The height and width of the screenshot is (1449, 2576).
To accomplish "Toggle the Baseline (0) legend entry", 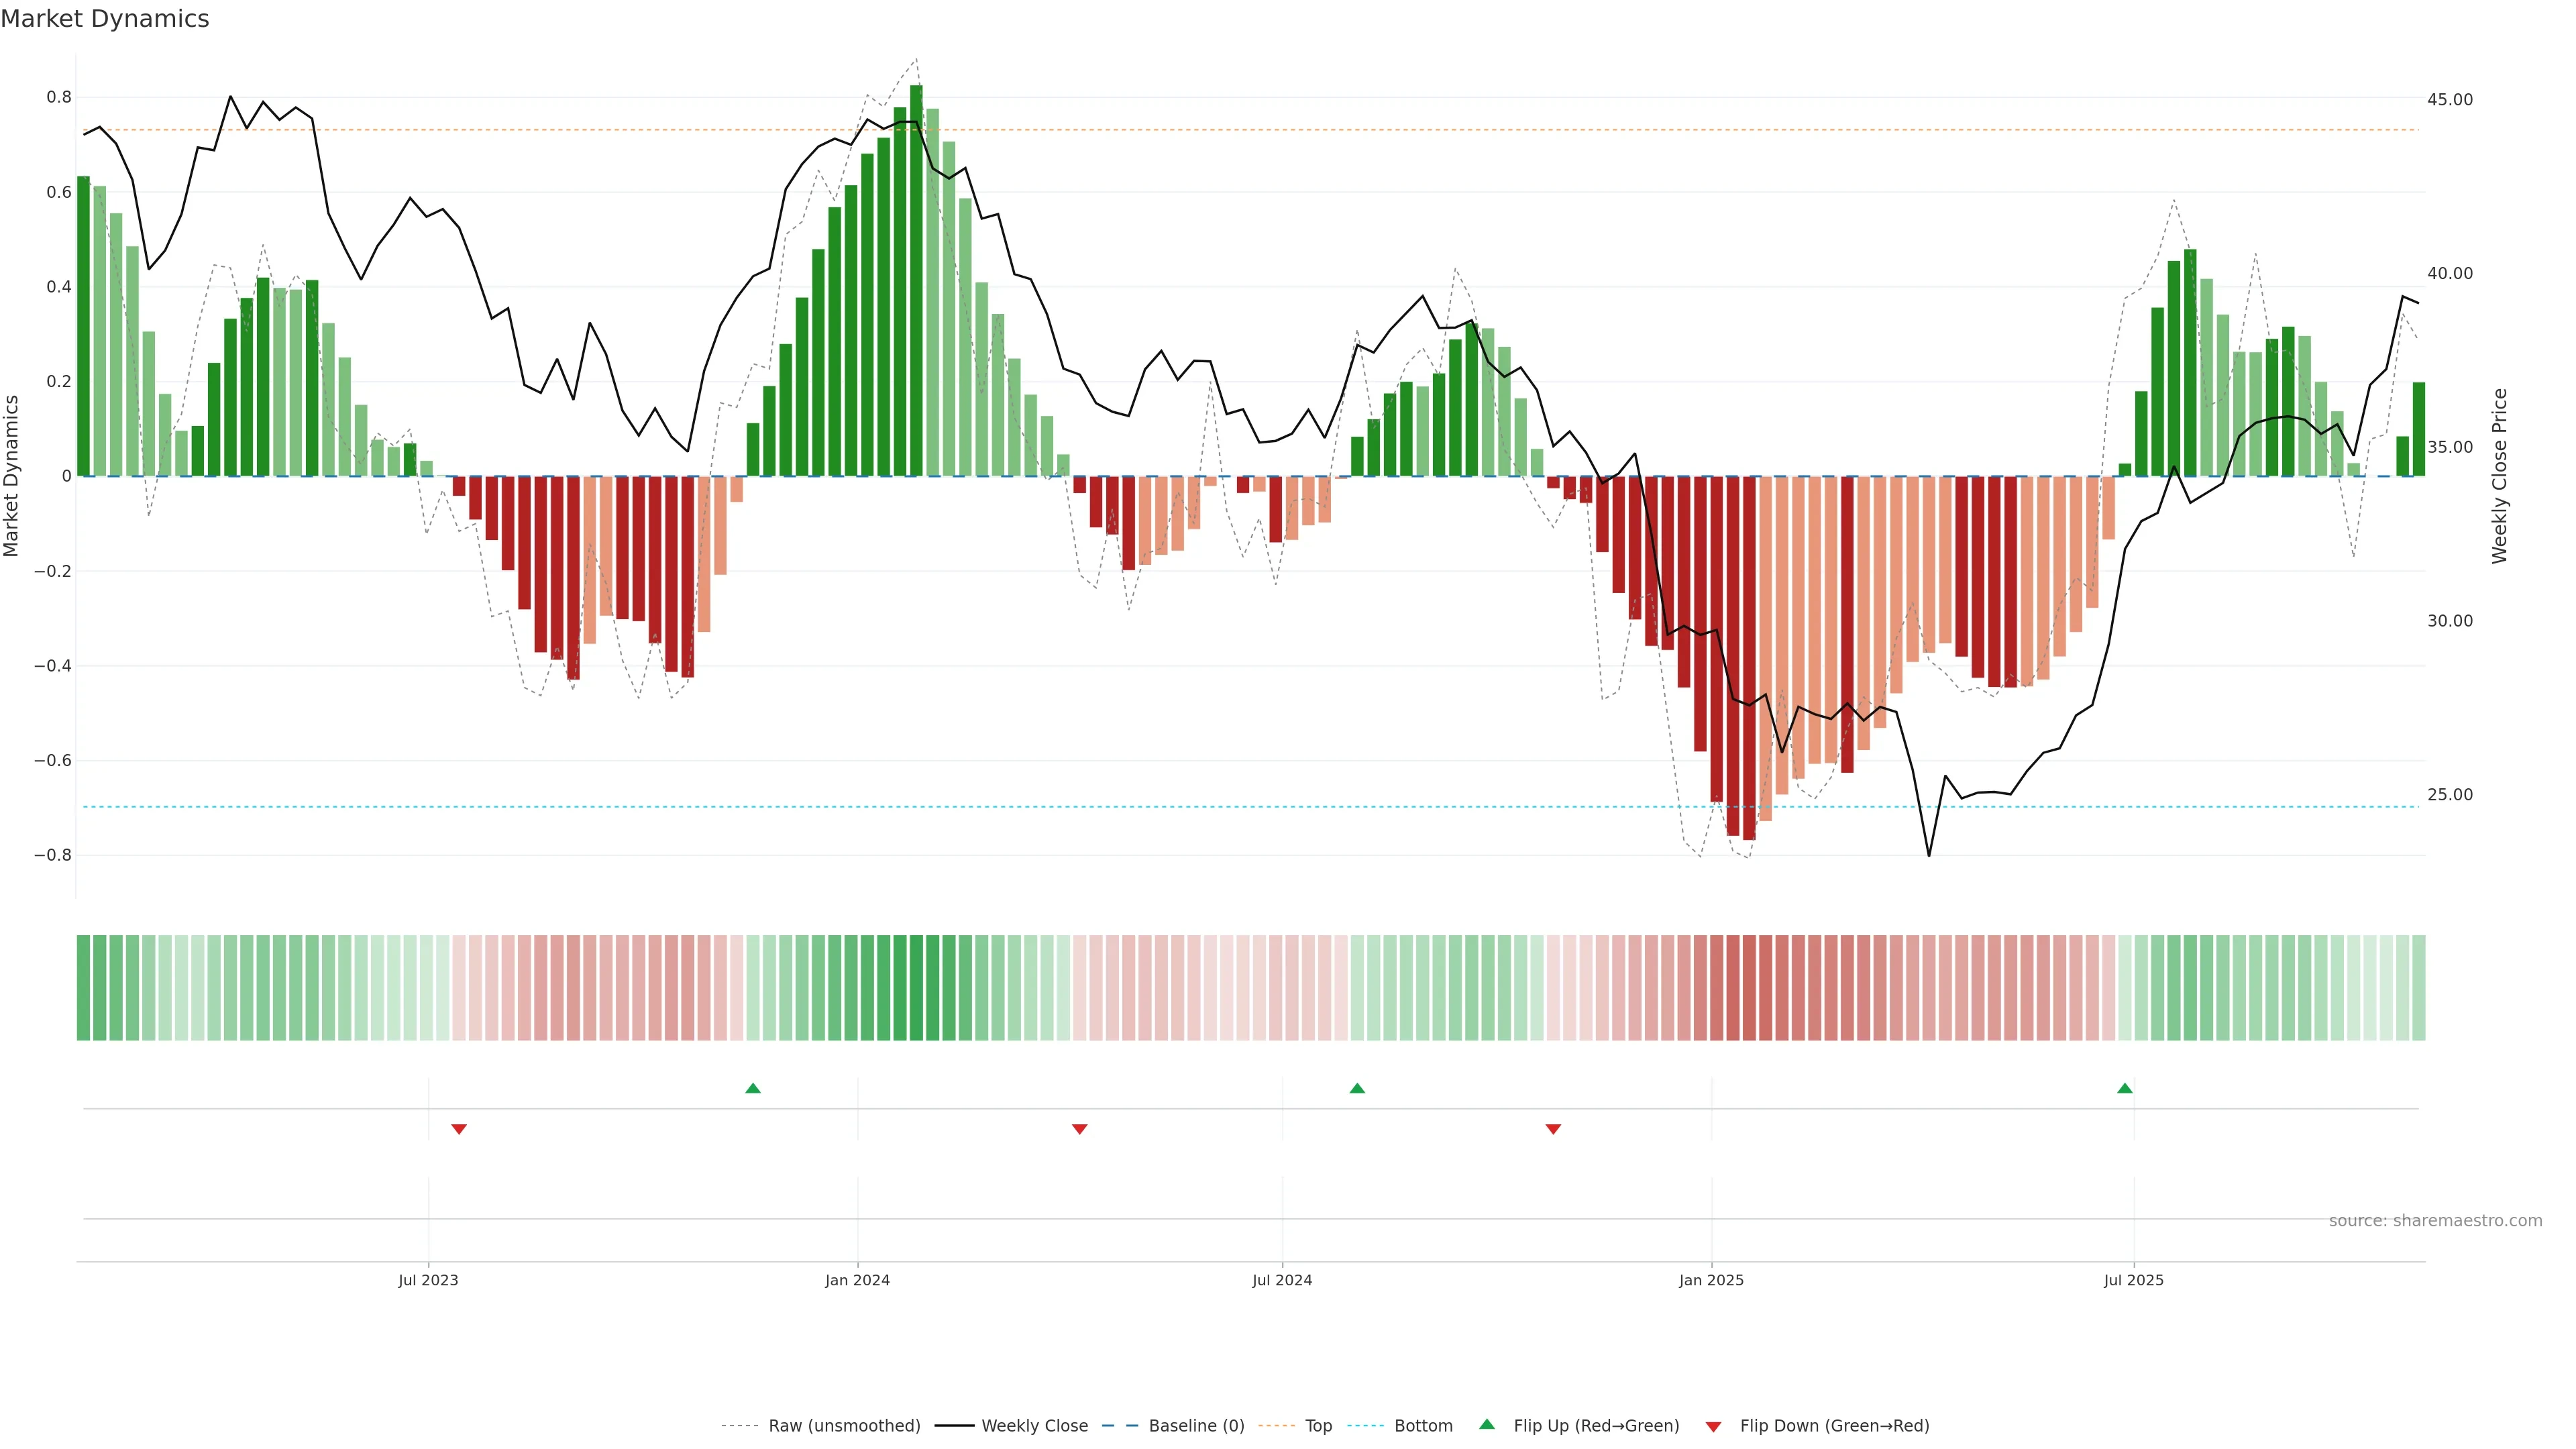I will pos(1196,1426).
